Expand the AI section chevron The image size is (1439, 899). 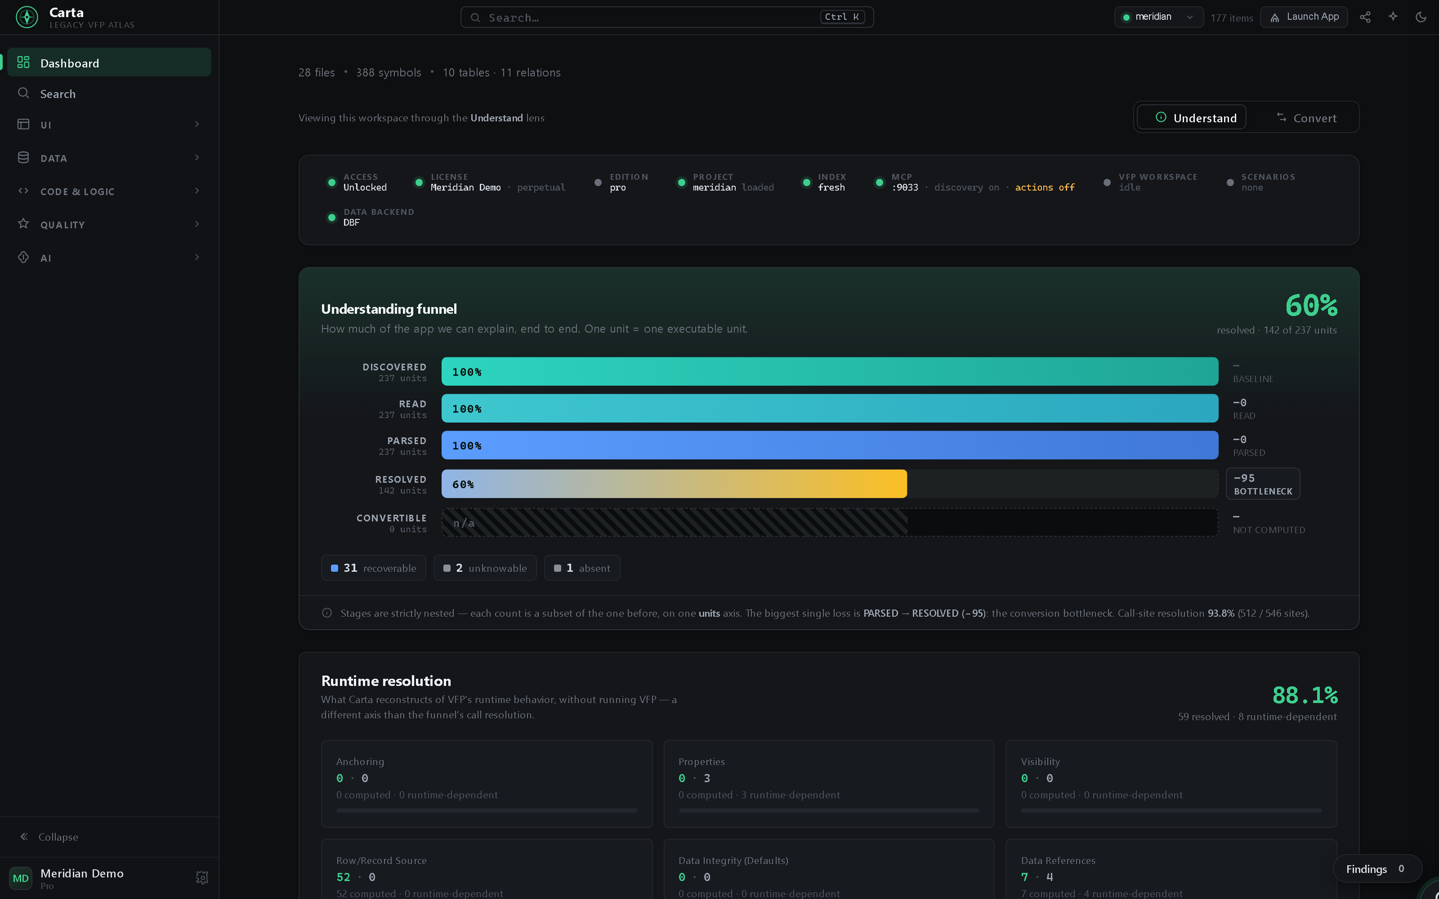coord(197,258)
